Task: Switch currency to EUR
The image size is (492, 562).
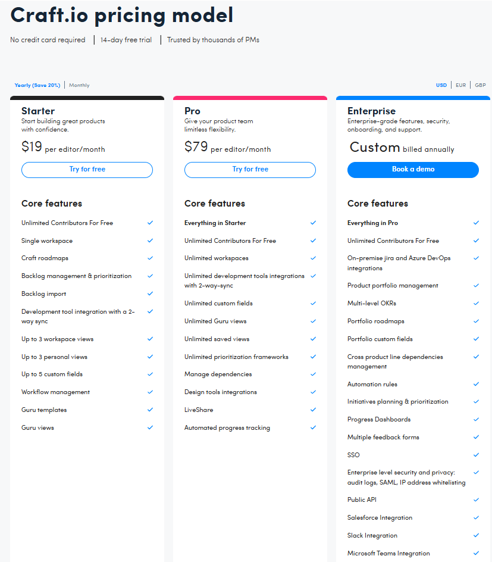Action: click(x=460, y=85)
